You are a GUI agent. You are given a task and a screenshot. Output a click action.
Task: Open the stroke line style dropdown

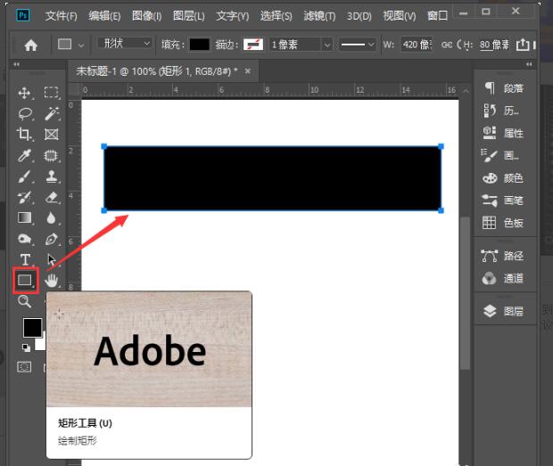[357, 45]
